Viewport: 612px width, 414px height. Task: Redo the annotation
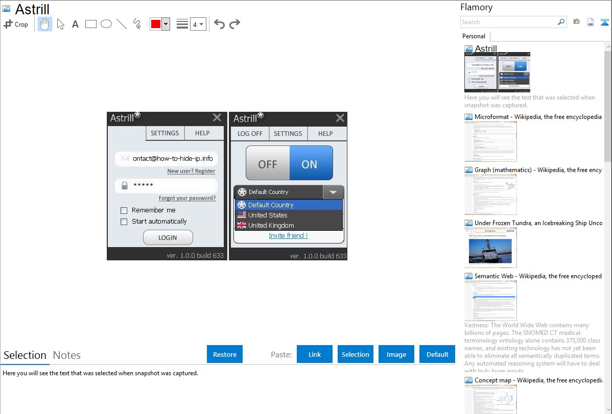234,24
